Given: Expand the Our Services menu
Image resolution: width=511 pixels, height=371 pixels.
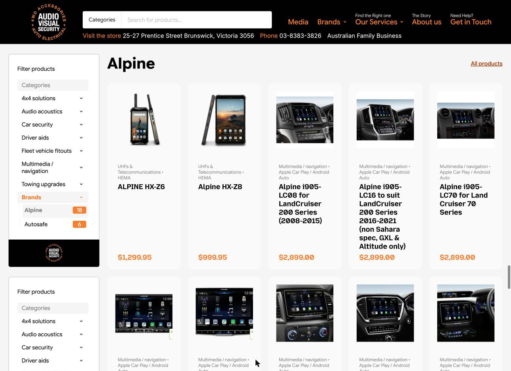Looking at the screenshot, I should 379,22.
